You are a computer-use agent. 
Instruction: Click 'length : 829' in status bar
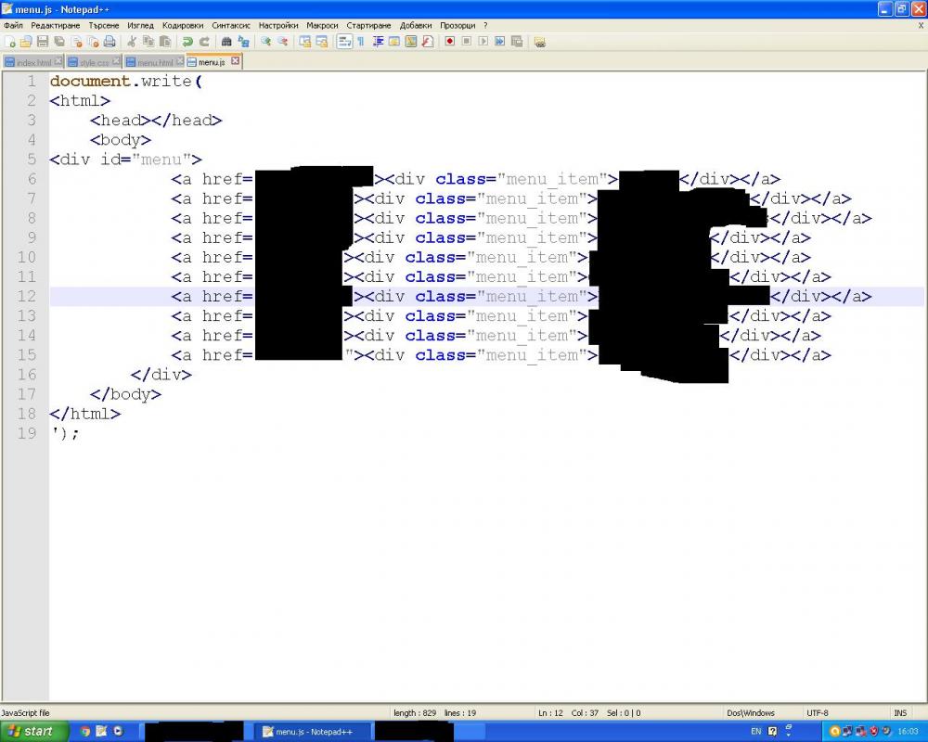pyautogui.click(x=415, y=713)
